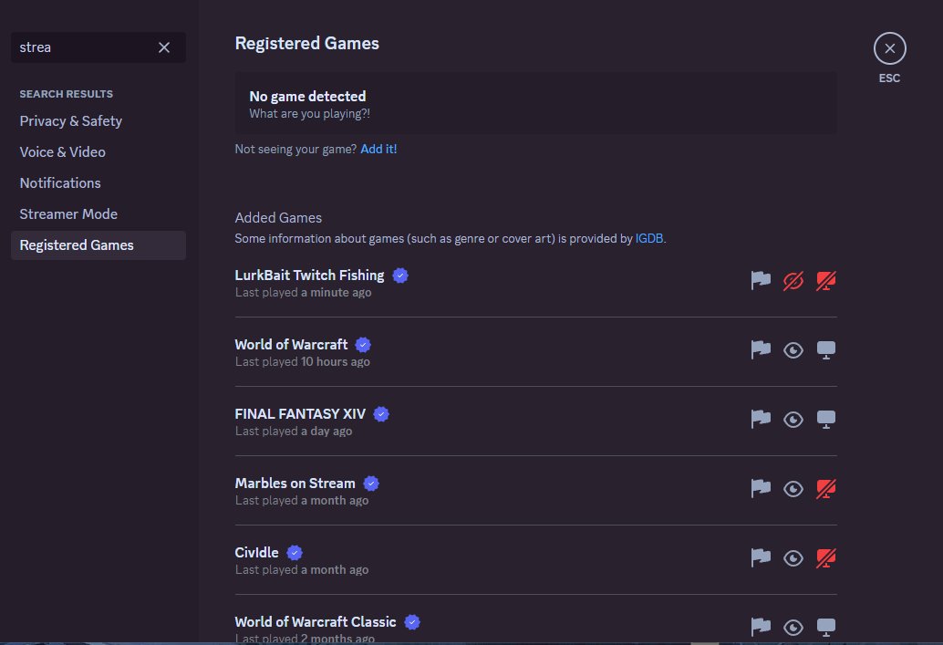Click 'What are you playing?!' text

point(309,114)
